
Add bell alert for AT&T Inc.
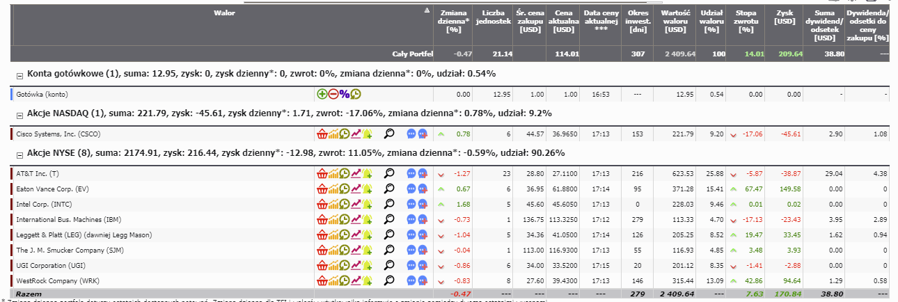point(367,173)
